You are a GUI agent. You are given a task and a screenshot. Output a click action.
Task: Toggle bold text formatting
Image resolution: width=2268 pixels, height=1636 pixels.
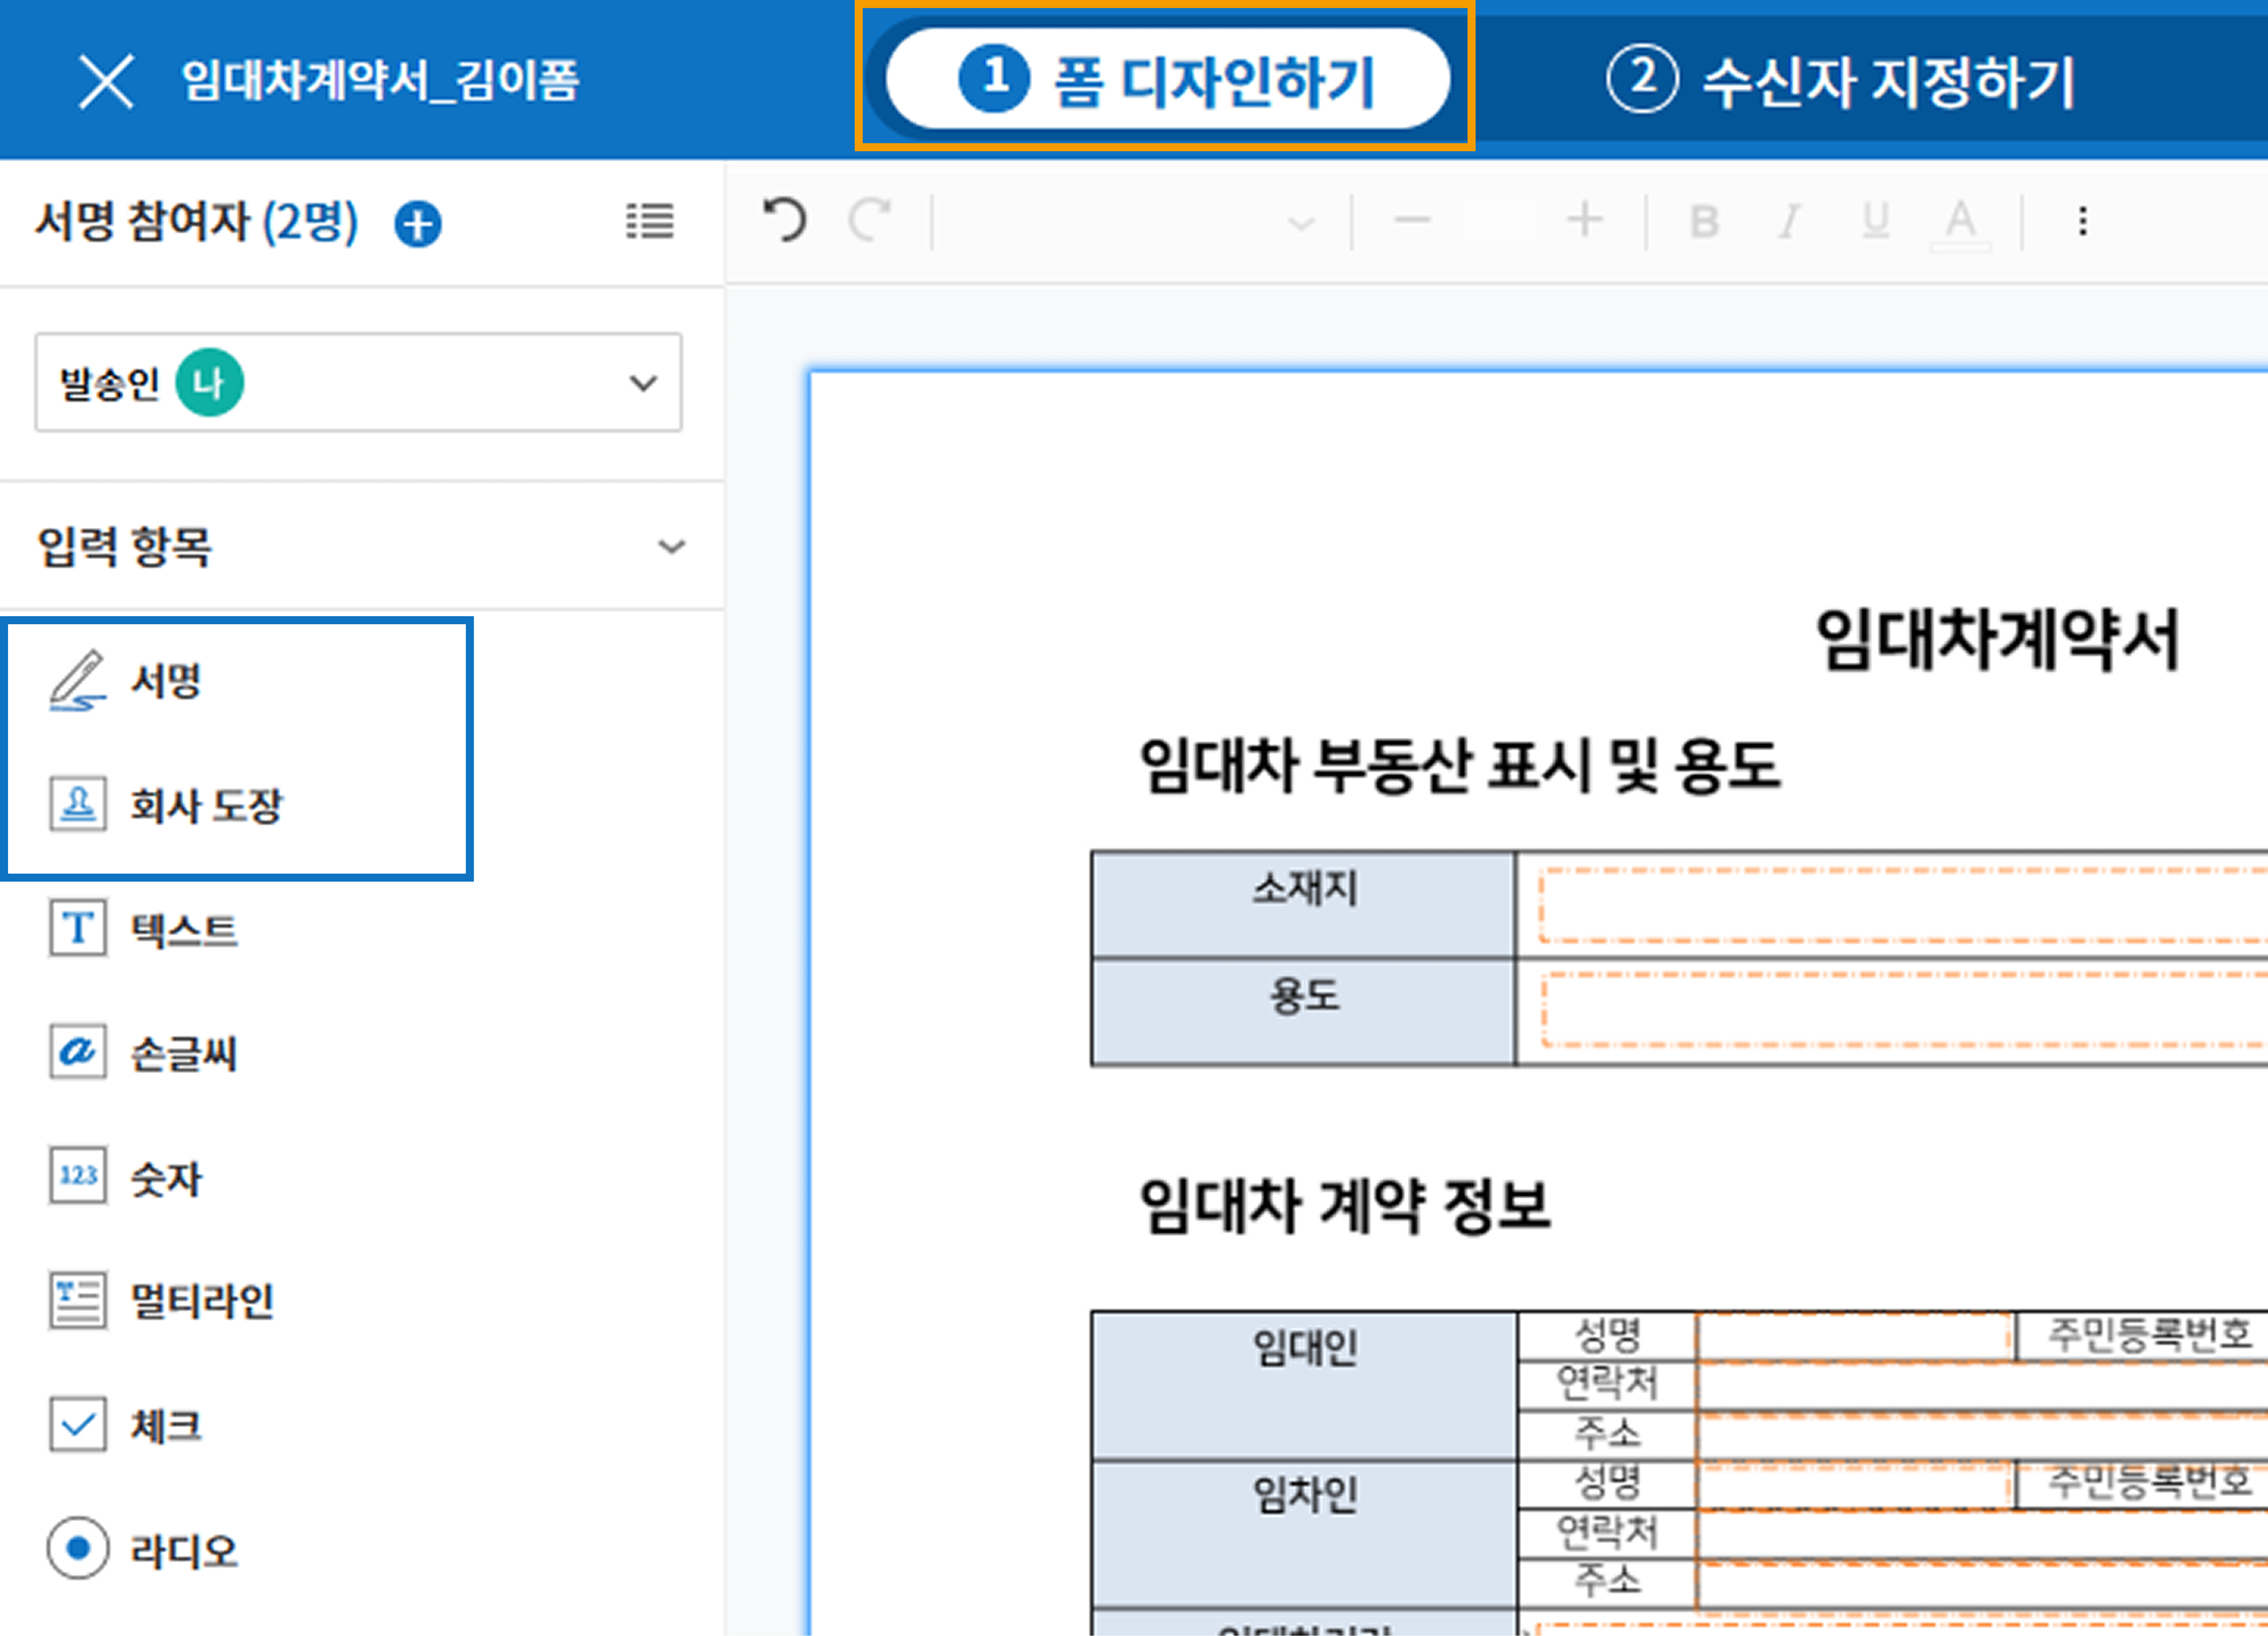(x=1704, y=221)
